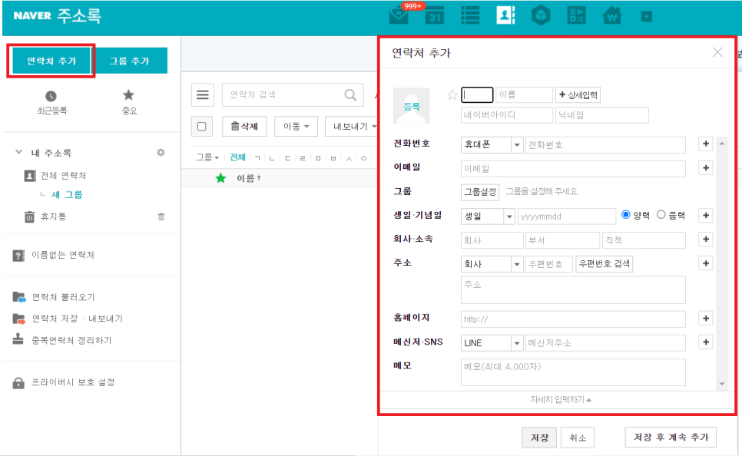Open the LINE messenger dropdown
Image resolution: width=742 pixels, height=456 pixels.
[492, 343]
